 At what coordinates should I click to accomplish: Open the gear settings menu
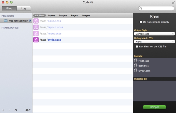click(28, 110)
